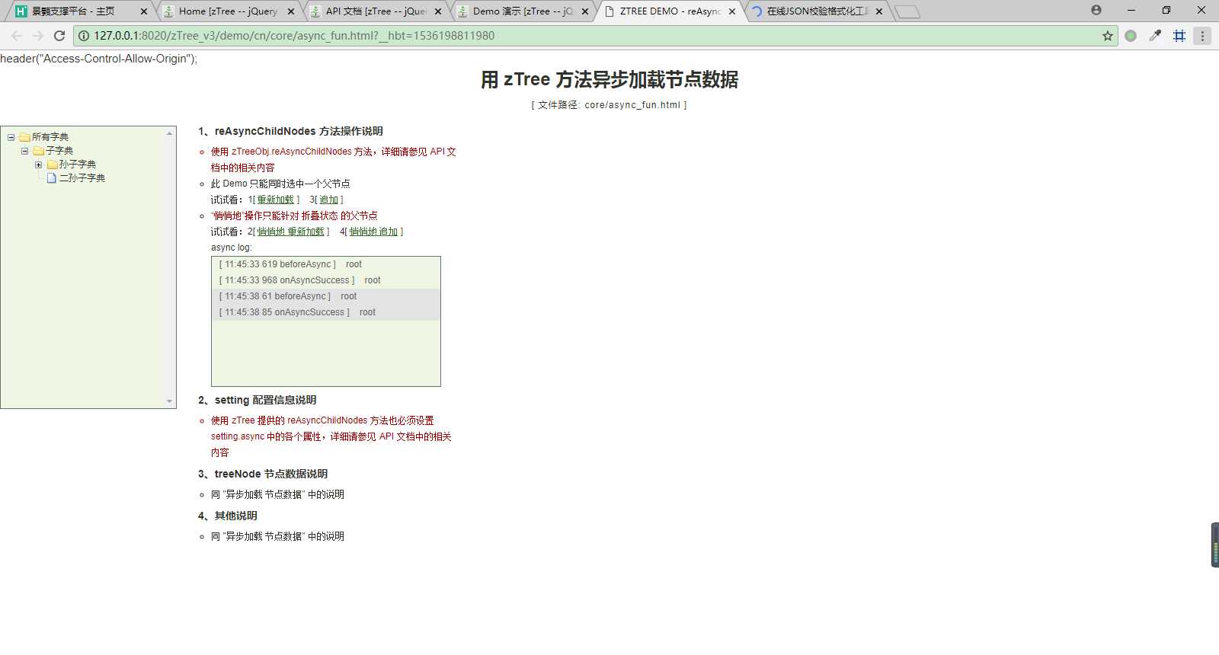Bookmark this page with star icon
This screenshot has width=1219, height=655.
1108,36
